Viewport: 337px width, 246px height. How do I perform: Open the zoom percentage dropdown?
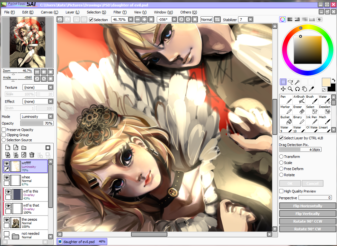pos(130,20)
